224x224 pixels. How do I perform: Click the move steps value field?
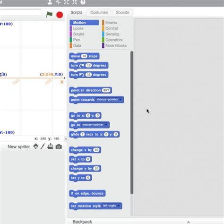[x=84, y=56]
